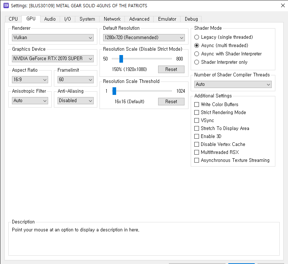Open the Advanced tab
The width and height of the screenshot is (288, 264).
tap(139, 19)
